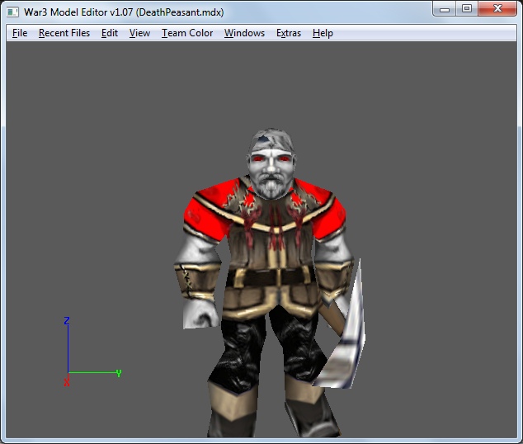The height and width of the screenshot is (444, 523).
Task: Open the Recent Files menu
Action: 64,33
